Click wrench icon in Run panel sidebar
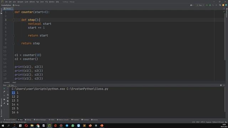This screenshot has width=228, height=128. point(4,92)
